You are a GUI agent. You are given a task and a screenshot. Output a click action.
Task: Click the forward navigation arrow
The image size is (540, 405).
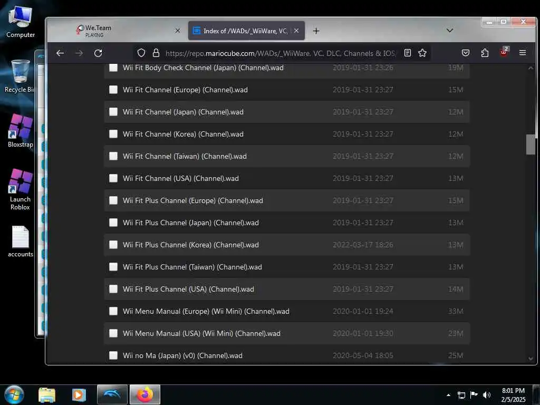point(79,53)
